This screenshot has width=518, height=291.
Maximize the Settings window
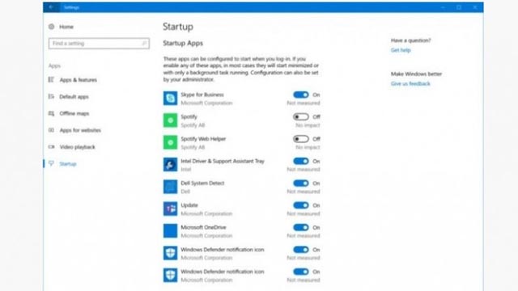tap(459, 7)
